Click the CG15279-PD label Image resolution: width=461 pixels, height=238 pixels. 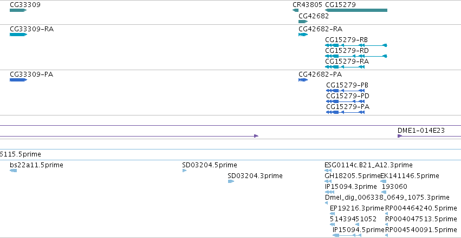click(x=348, y=96)
